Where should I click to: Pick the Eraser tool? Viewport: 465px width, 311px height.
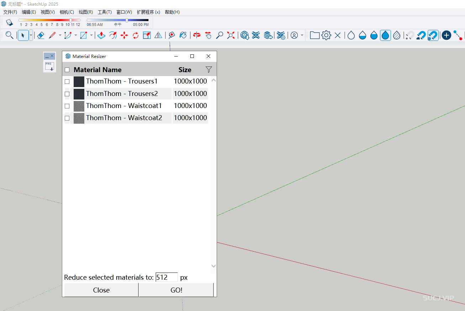[41, 35]
